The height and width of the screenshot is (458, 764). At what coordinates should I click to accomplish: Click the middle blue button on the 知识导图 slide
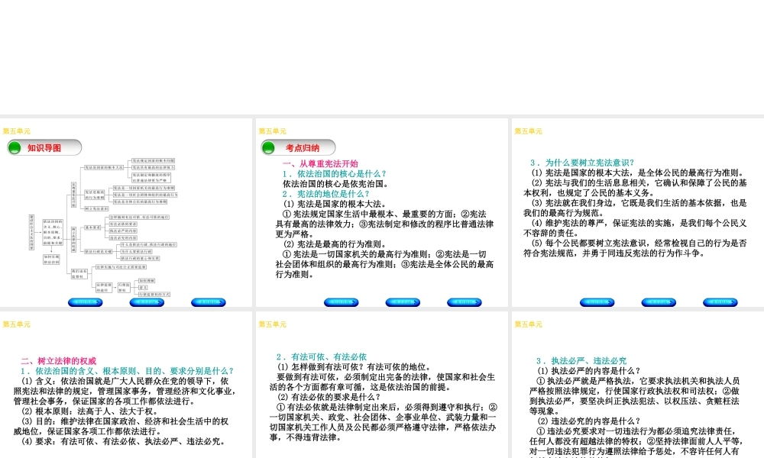(147, 302)
